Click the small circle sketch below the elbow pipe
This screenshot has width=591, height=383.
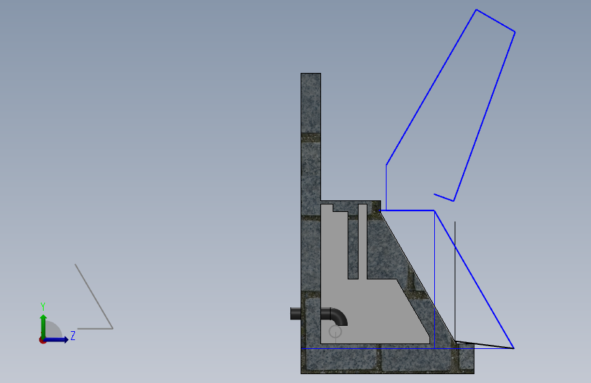pyautogui.click(x=335, y=332)
